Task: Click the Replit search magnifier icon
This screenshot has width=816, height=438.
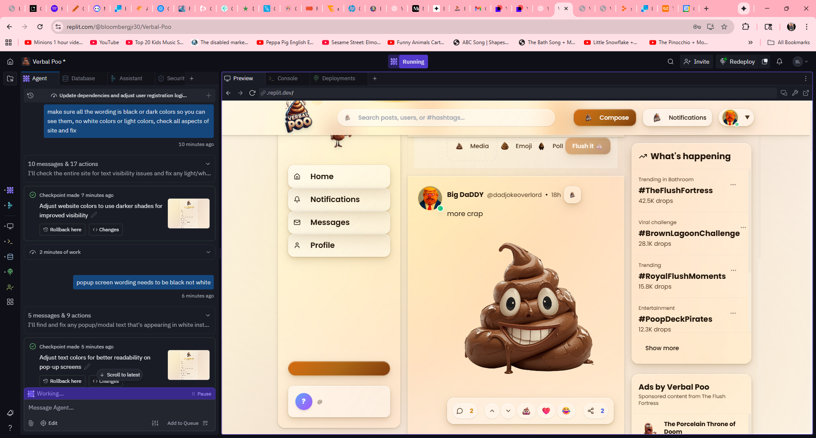Action: pyautogui.click(x=671, y=62)
